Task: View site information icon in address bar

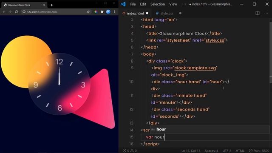Action: click(24, 12)
